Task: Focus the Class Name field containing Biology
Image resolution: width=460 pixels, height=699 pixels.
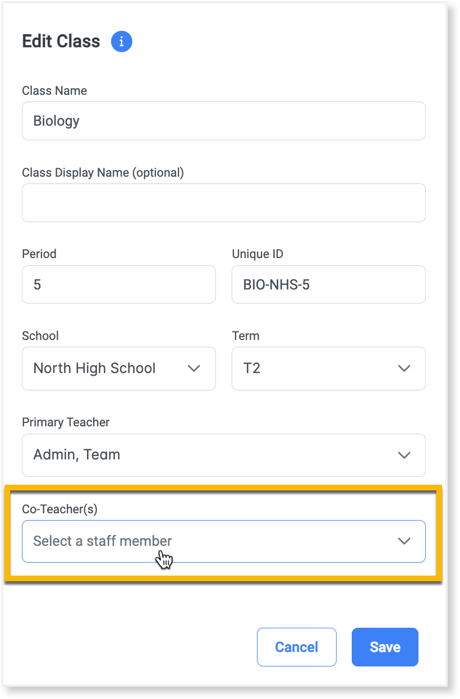Action: coord(223,121)
